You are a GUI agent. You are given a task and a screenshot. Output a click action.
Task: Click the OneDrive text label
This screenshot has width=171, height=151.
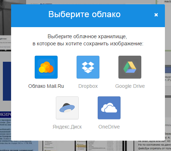coord(109,127)
